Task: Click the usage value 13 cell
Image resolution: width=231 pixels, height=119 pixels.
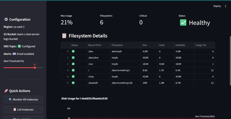Action: [204, 83]
